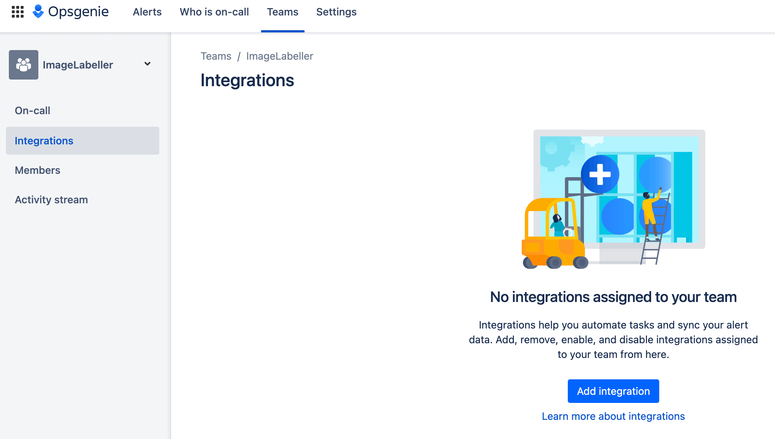
Task: Select the On-call sidebar menu item
Action: [x=33, y=110]
